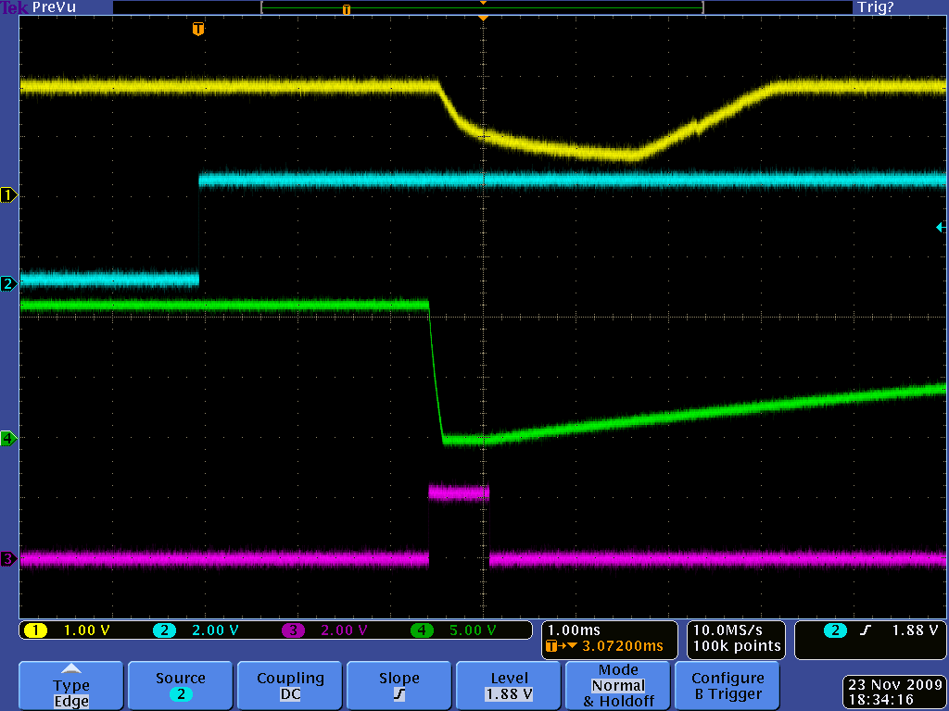
Task: Click the orange trigger position T marker
Action: (197, 30)
